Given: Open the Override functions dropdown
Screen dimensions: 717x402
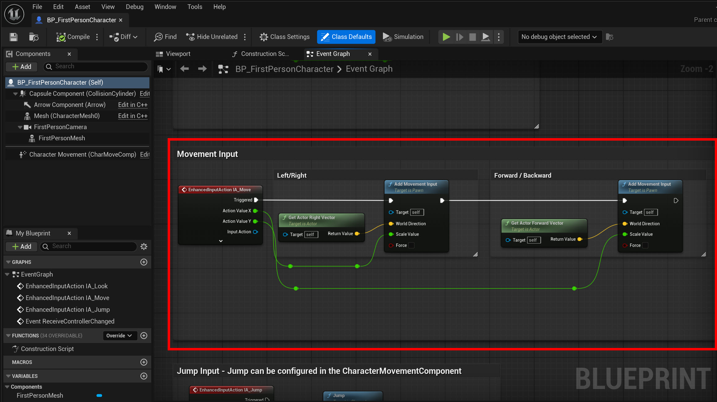Looking at the screenshot, I should point(119,336).
